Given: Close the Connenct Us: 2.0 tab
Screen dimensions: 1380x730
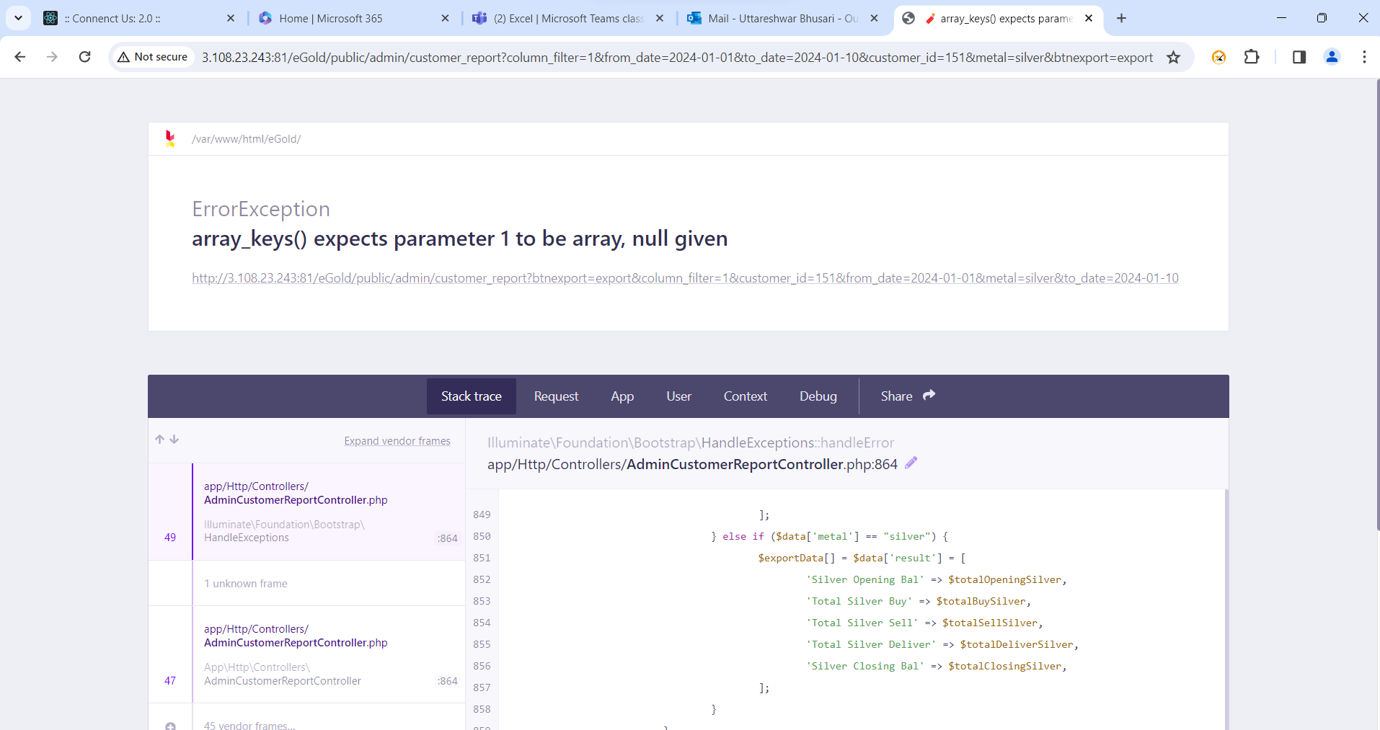Looking at the screenshot, I should [231, 18].
